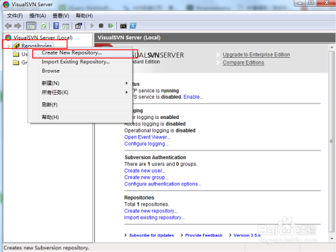Image resolution: width=336 pixels, height=252 pixels.
Task: Start the service with the play icon
Action: [x=92, y=26]
